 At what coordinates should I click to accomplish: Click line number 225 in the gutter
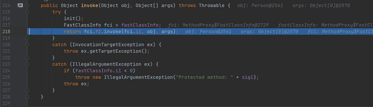point(6,77)
